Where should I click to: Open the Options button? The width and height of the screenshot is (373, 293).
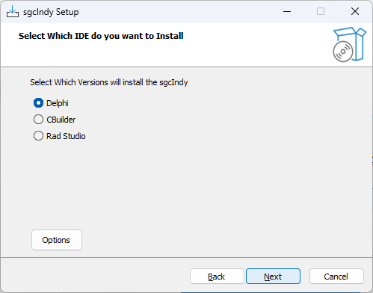[57, 240]
